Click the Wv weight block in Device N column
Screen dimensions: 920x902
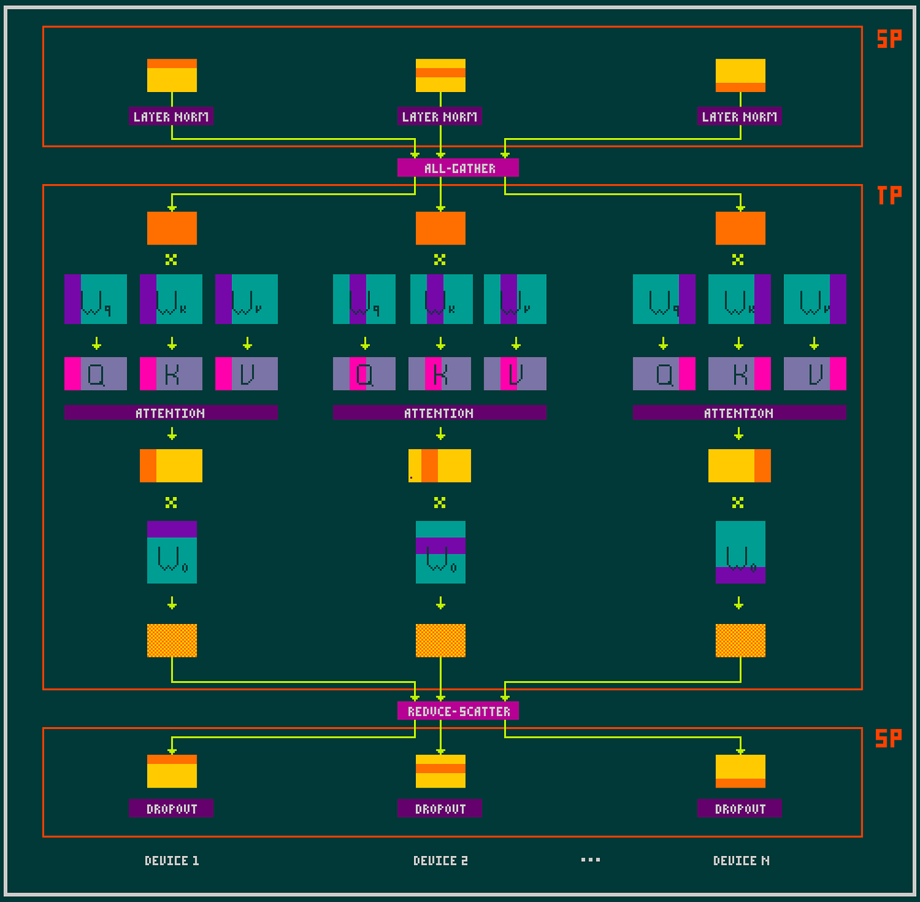tap(815, 299)
